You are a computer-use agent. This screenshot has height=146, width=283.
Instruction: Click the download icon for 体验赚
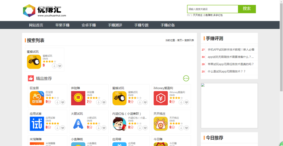pyautogui.click(x=99, y=102)
